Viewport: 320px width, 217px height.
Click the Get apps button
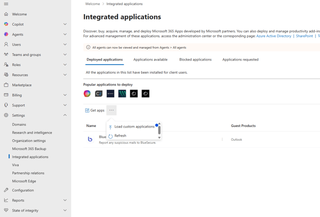pyautogui.click(x=95, y=110)
